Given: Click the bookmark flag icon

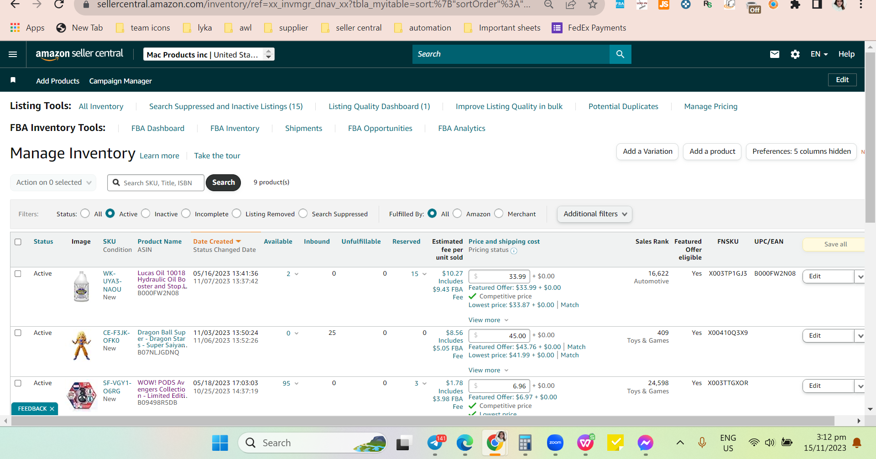Looking at the screenshot, I should (13, 80).
